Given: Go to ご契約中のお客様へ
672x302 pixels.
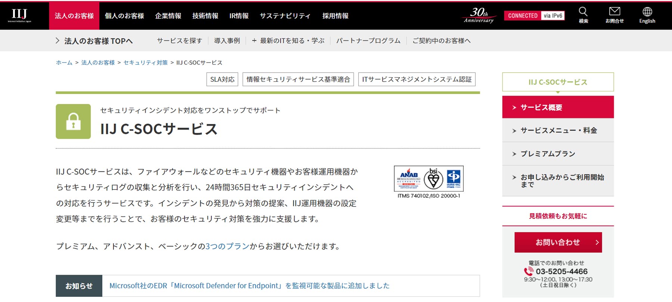Looking at the screenshot, I should [x=441, y=41].
